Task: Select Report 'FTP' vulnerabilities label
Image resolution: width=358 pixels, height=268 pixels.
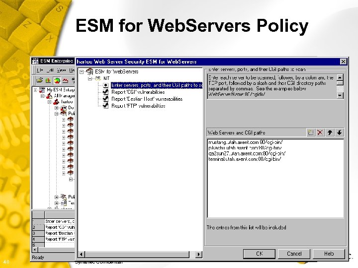Action: (138, 106)
